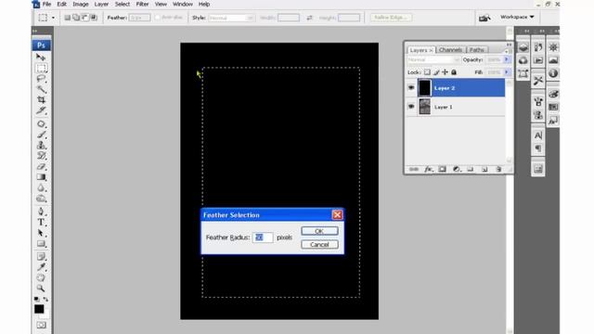Switch to the Paths tab
Screen dimensions: 594x334
point(476,50)
